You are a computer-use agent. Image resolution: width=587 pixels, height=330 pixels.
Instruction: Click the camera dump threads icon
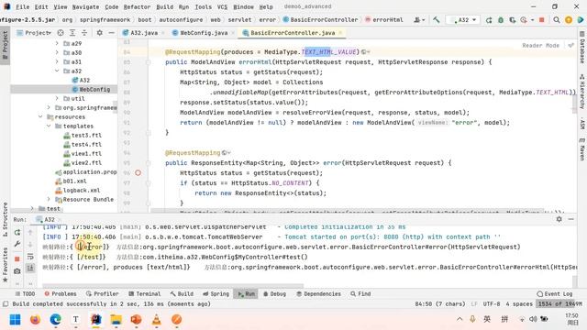point(17,271)
